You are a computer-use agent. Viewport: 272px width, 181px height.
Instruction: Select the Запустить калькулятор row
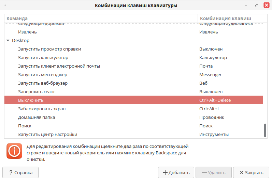43,57
